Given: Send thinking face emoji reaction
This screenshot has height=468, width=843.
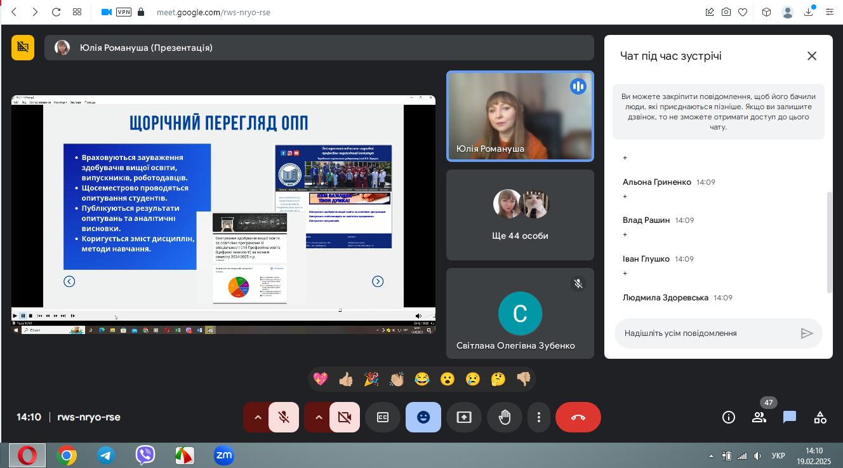Looking at the screenshot, I should pos(498,379).
